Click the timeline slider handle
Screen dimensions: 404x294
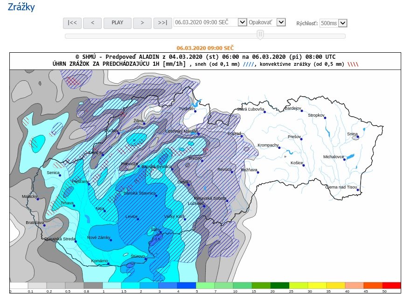point(260,35)
